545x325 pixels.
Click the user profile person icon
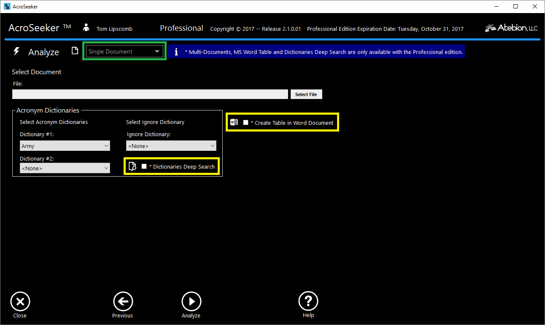pyautogui.click(x=86, y=28)
